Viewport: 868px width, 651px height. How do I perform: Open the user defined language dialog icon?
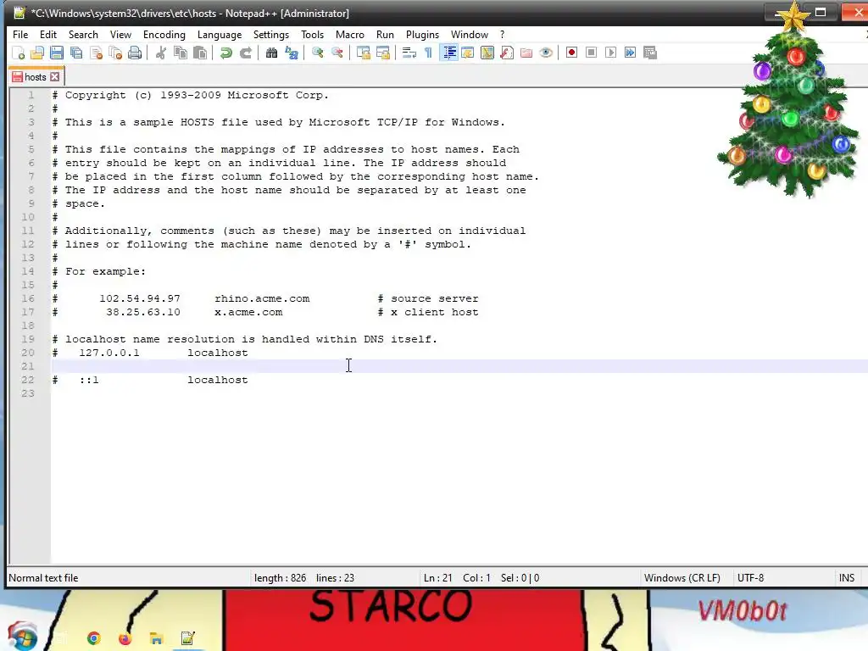click(468, 53)
